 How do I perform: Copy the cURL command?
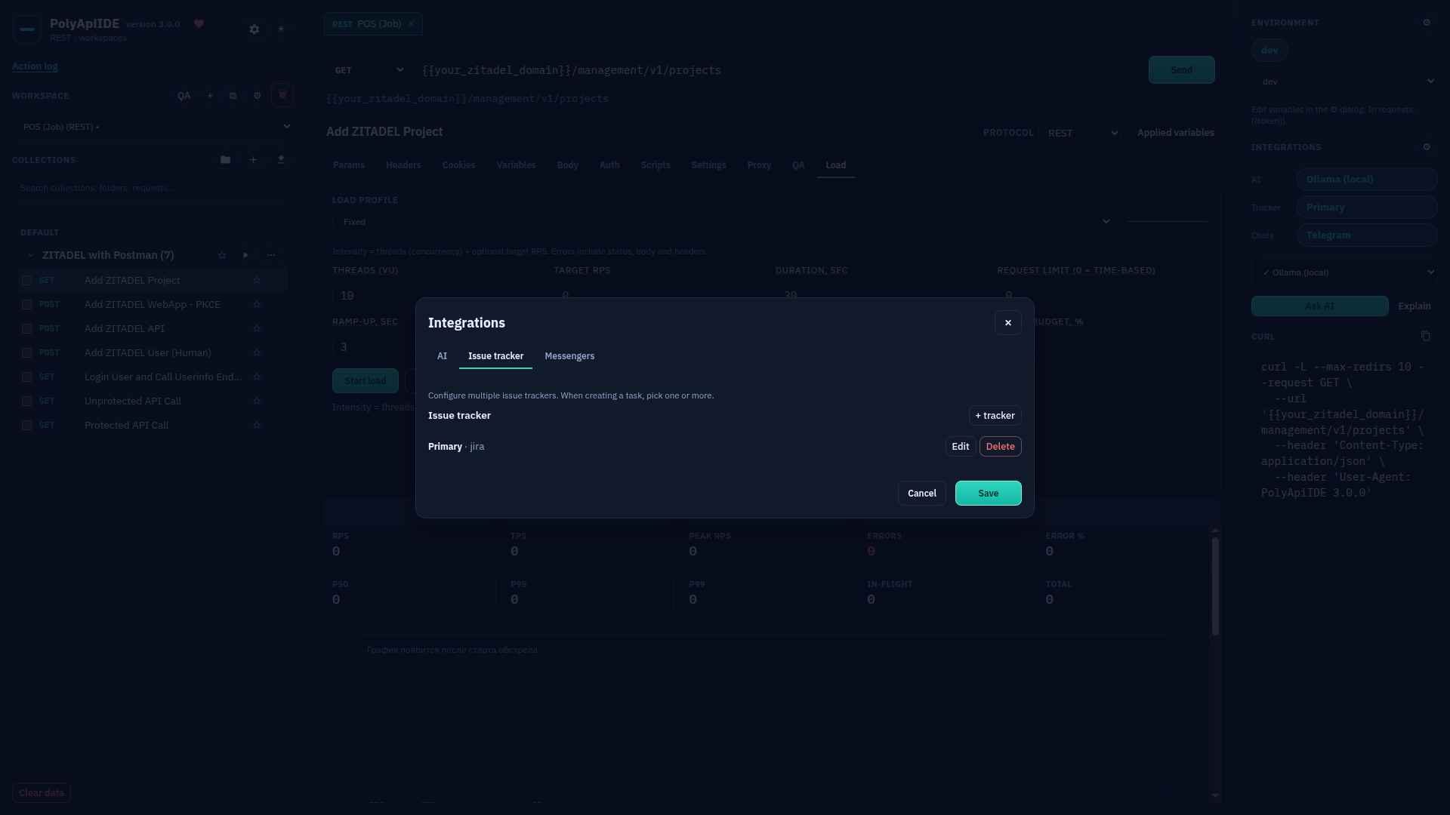click(1426, 336)
